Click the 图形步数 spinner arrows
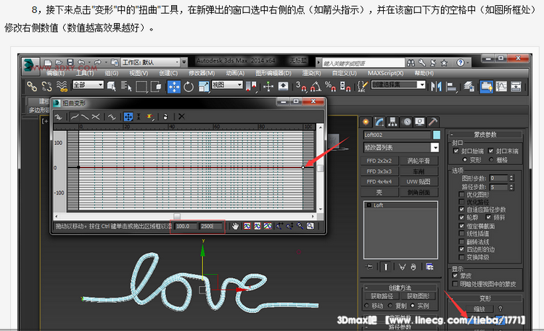The width and height of the screenshot is (544, 331). (x=511, y=178)
